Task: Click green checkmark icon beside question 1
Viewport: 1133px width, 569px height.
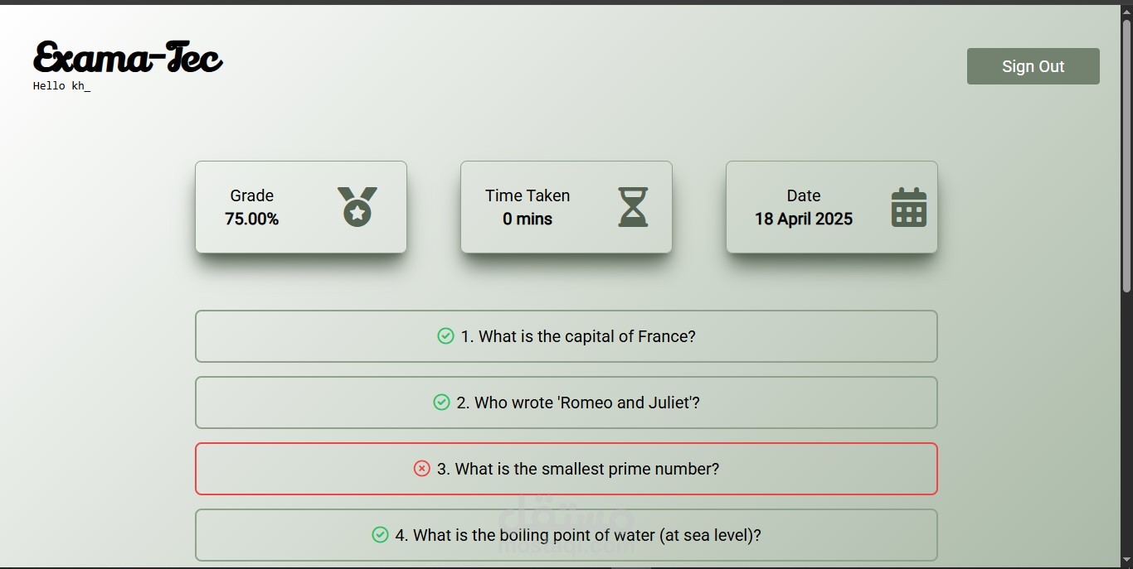Action: [x=445, y=335]
